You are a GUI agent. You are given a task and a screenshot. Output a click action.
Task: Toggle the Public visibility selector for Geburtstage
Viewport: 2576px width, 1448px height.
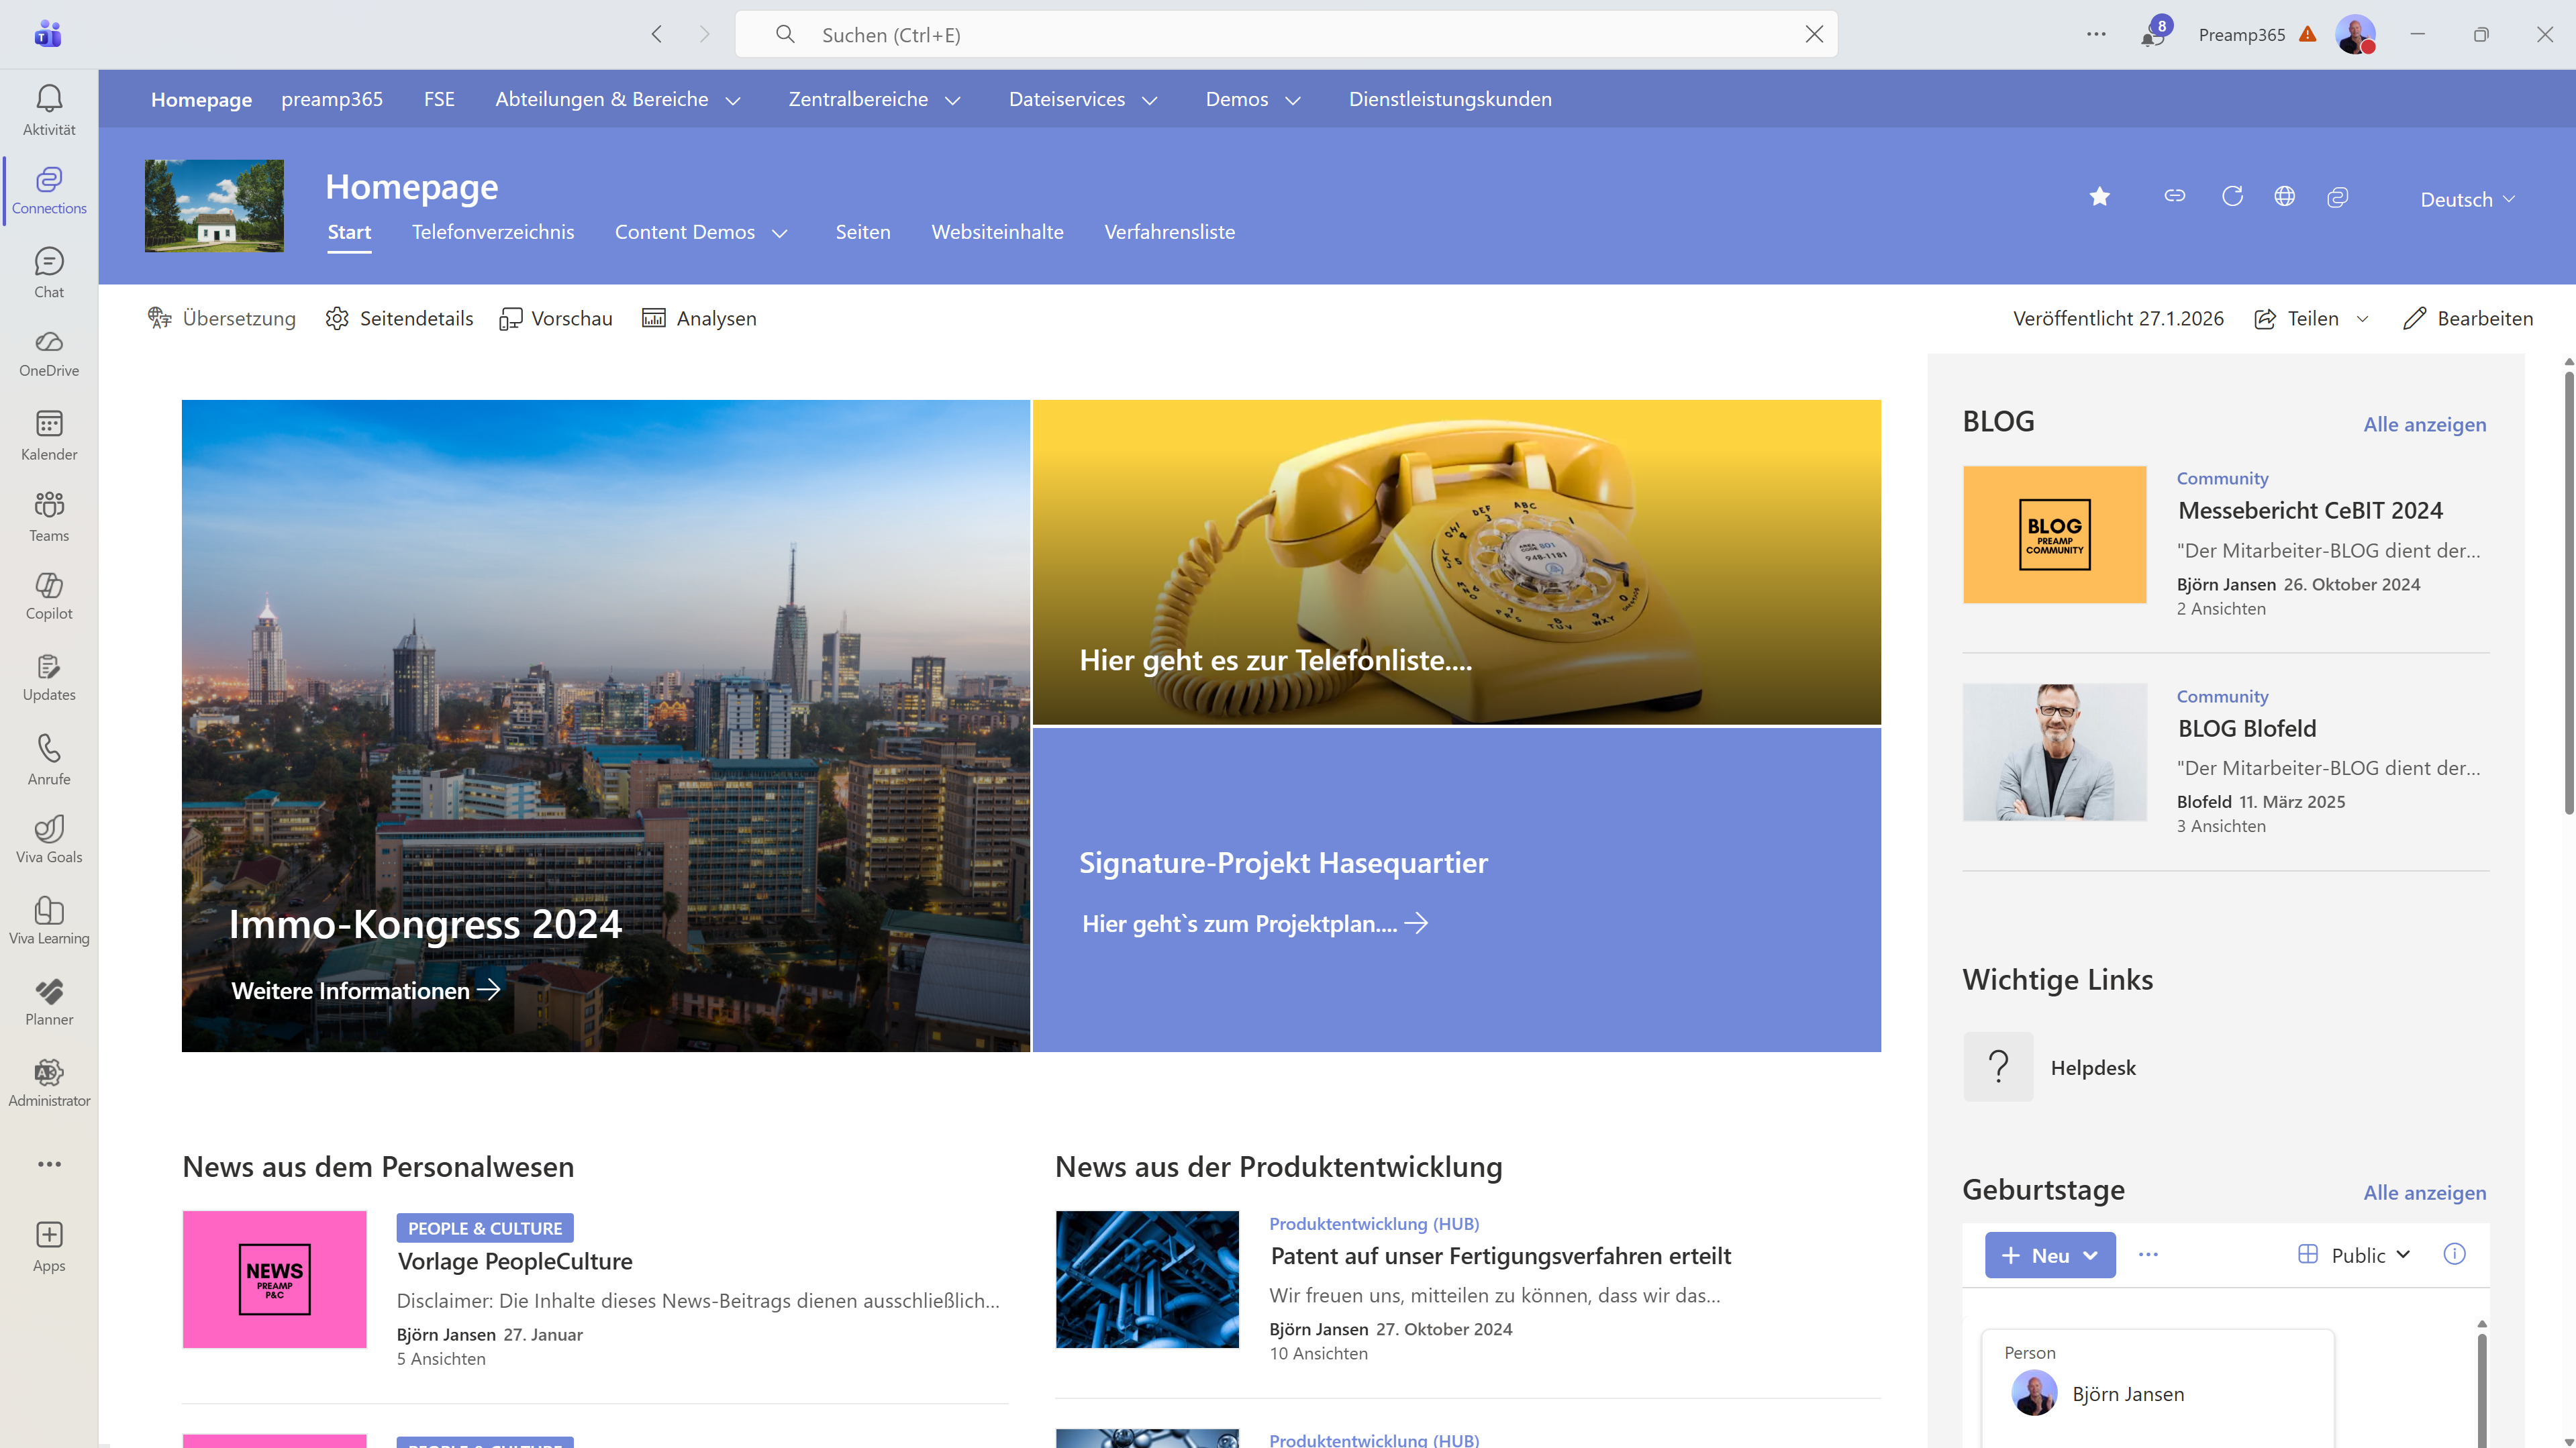[x=2354, y=1255]
